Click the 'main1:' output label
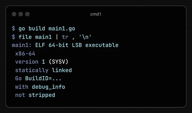The image size is (192, 113). [22, 45]
